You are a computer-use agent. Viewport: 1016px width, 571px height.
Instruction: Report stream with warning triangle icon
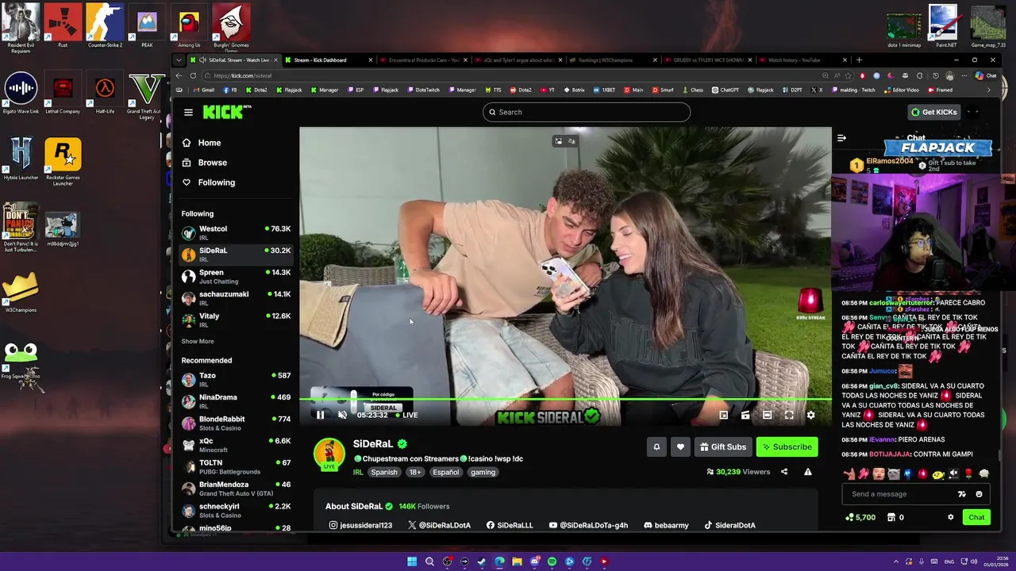tap(807, 472)
